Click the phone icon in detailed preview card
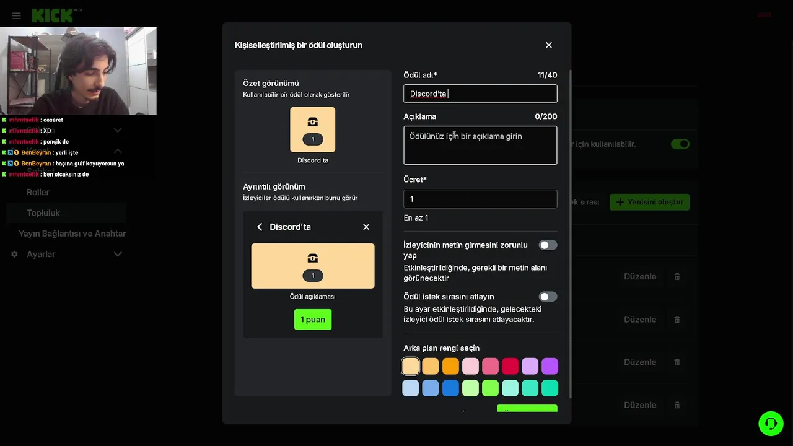 coord(313,258)
